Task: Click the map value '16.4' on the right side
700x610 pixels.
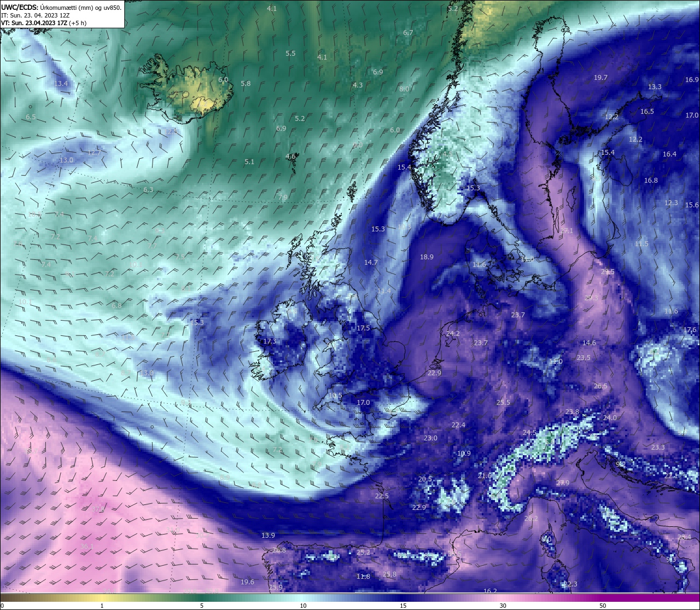Action: 669,154
